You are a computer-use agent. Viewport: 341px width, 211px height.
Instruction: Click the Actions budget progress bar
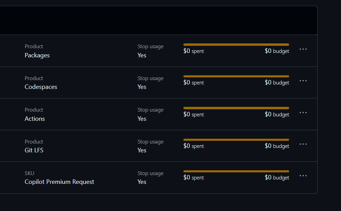pos(236,108)
